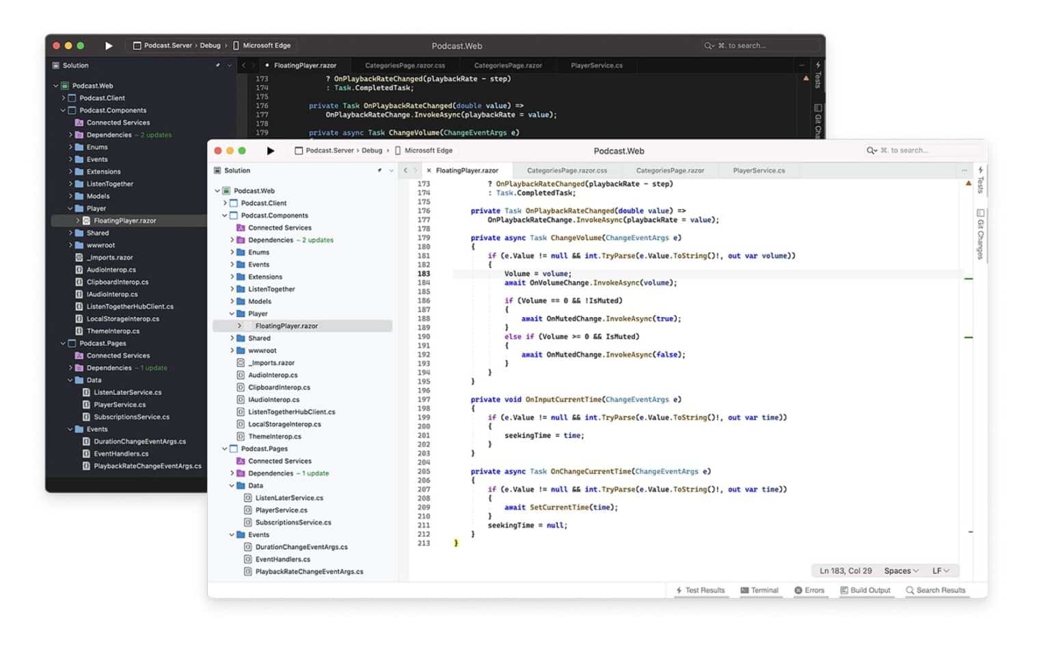Click the warning triangle indicator in front editor
The width and height of the screenshot is (1050, 649).
click(x=969, y=184)
